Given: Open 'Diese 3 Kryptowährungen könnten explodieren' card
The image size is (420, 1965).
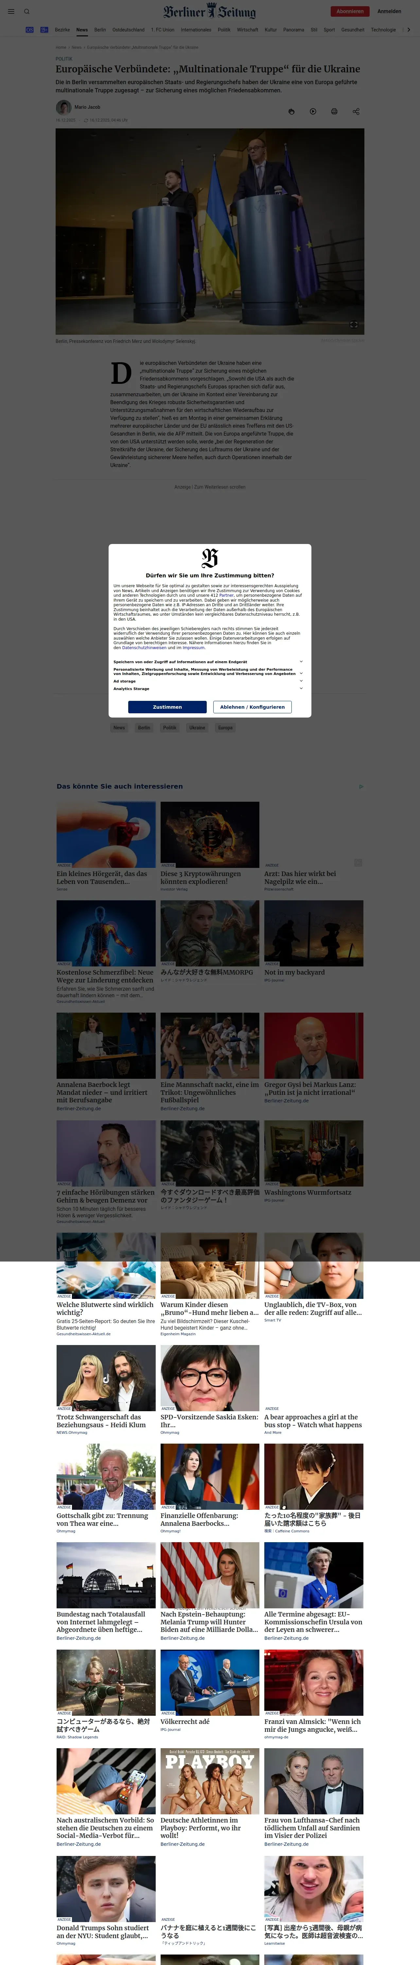Looking at the screenshot, I should [210, 846].
